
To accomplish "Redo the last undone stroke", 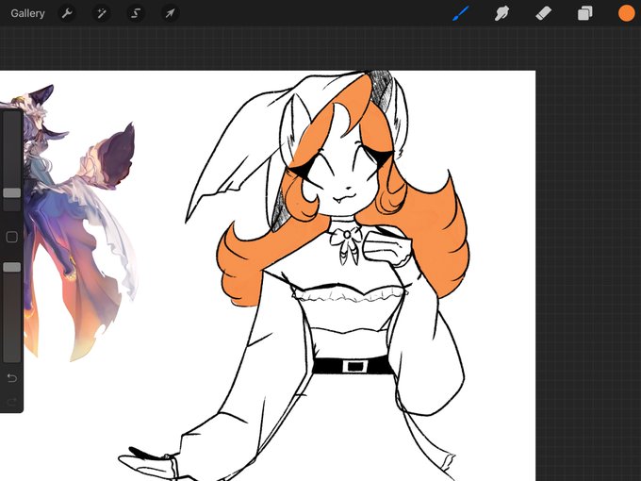I will 12,402.
